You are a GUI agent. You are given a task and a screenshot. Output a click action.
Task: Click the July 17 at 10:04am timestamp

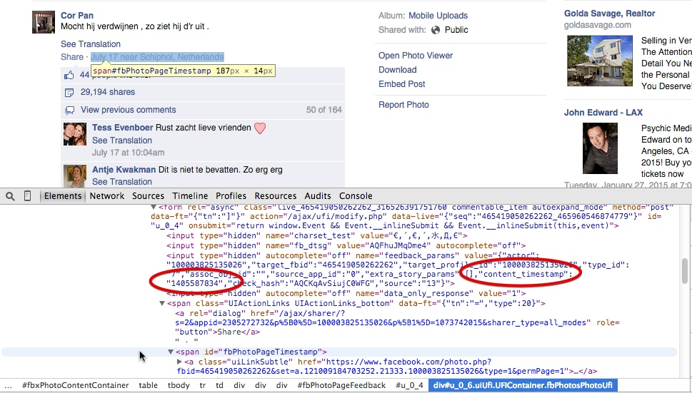pos(128,153)
